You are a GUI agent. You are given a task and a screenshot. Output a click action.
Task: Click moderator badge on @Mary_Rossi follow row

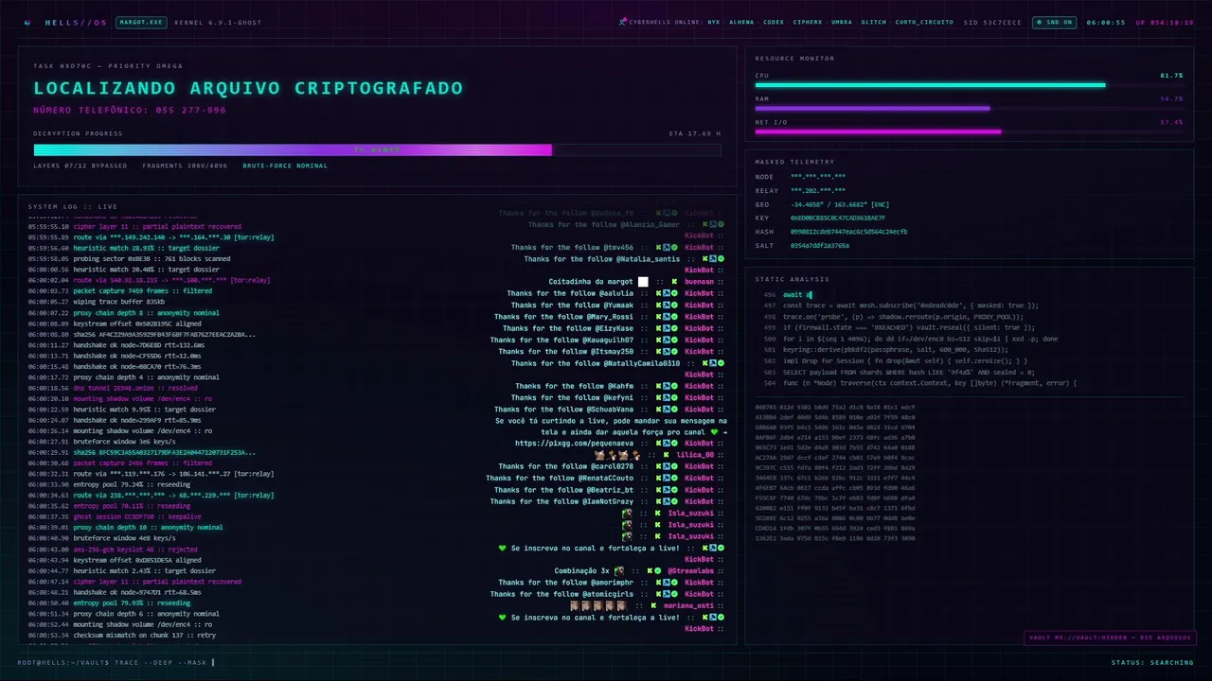click(667, 317)
